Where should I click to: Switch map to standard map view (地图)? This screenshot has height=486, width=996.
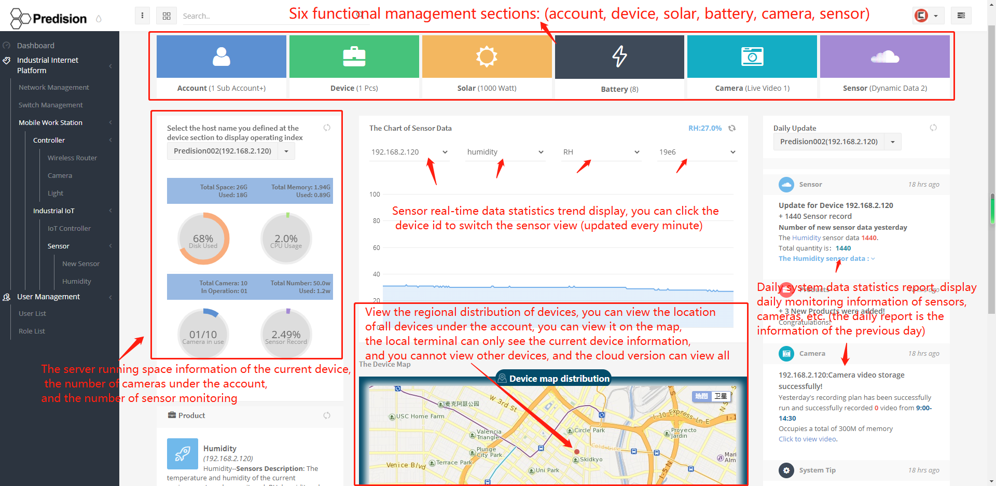click(701, 396)
